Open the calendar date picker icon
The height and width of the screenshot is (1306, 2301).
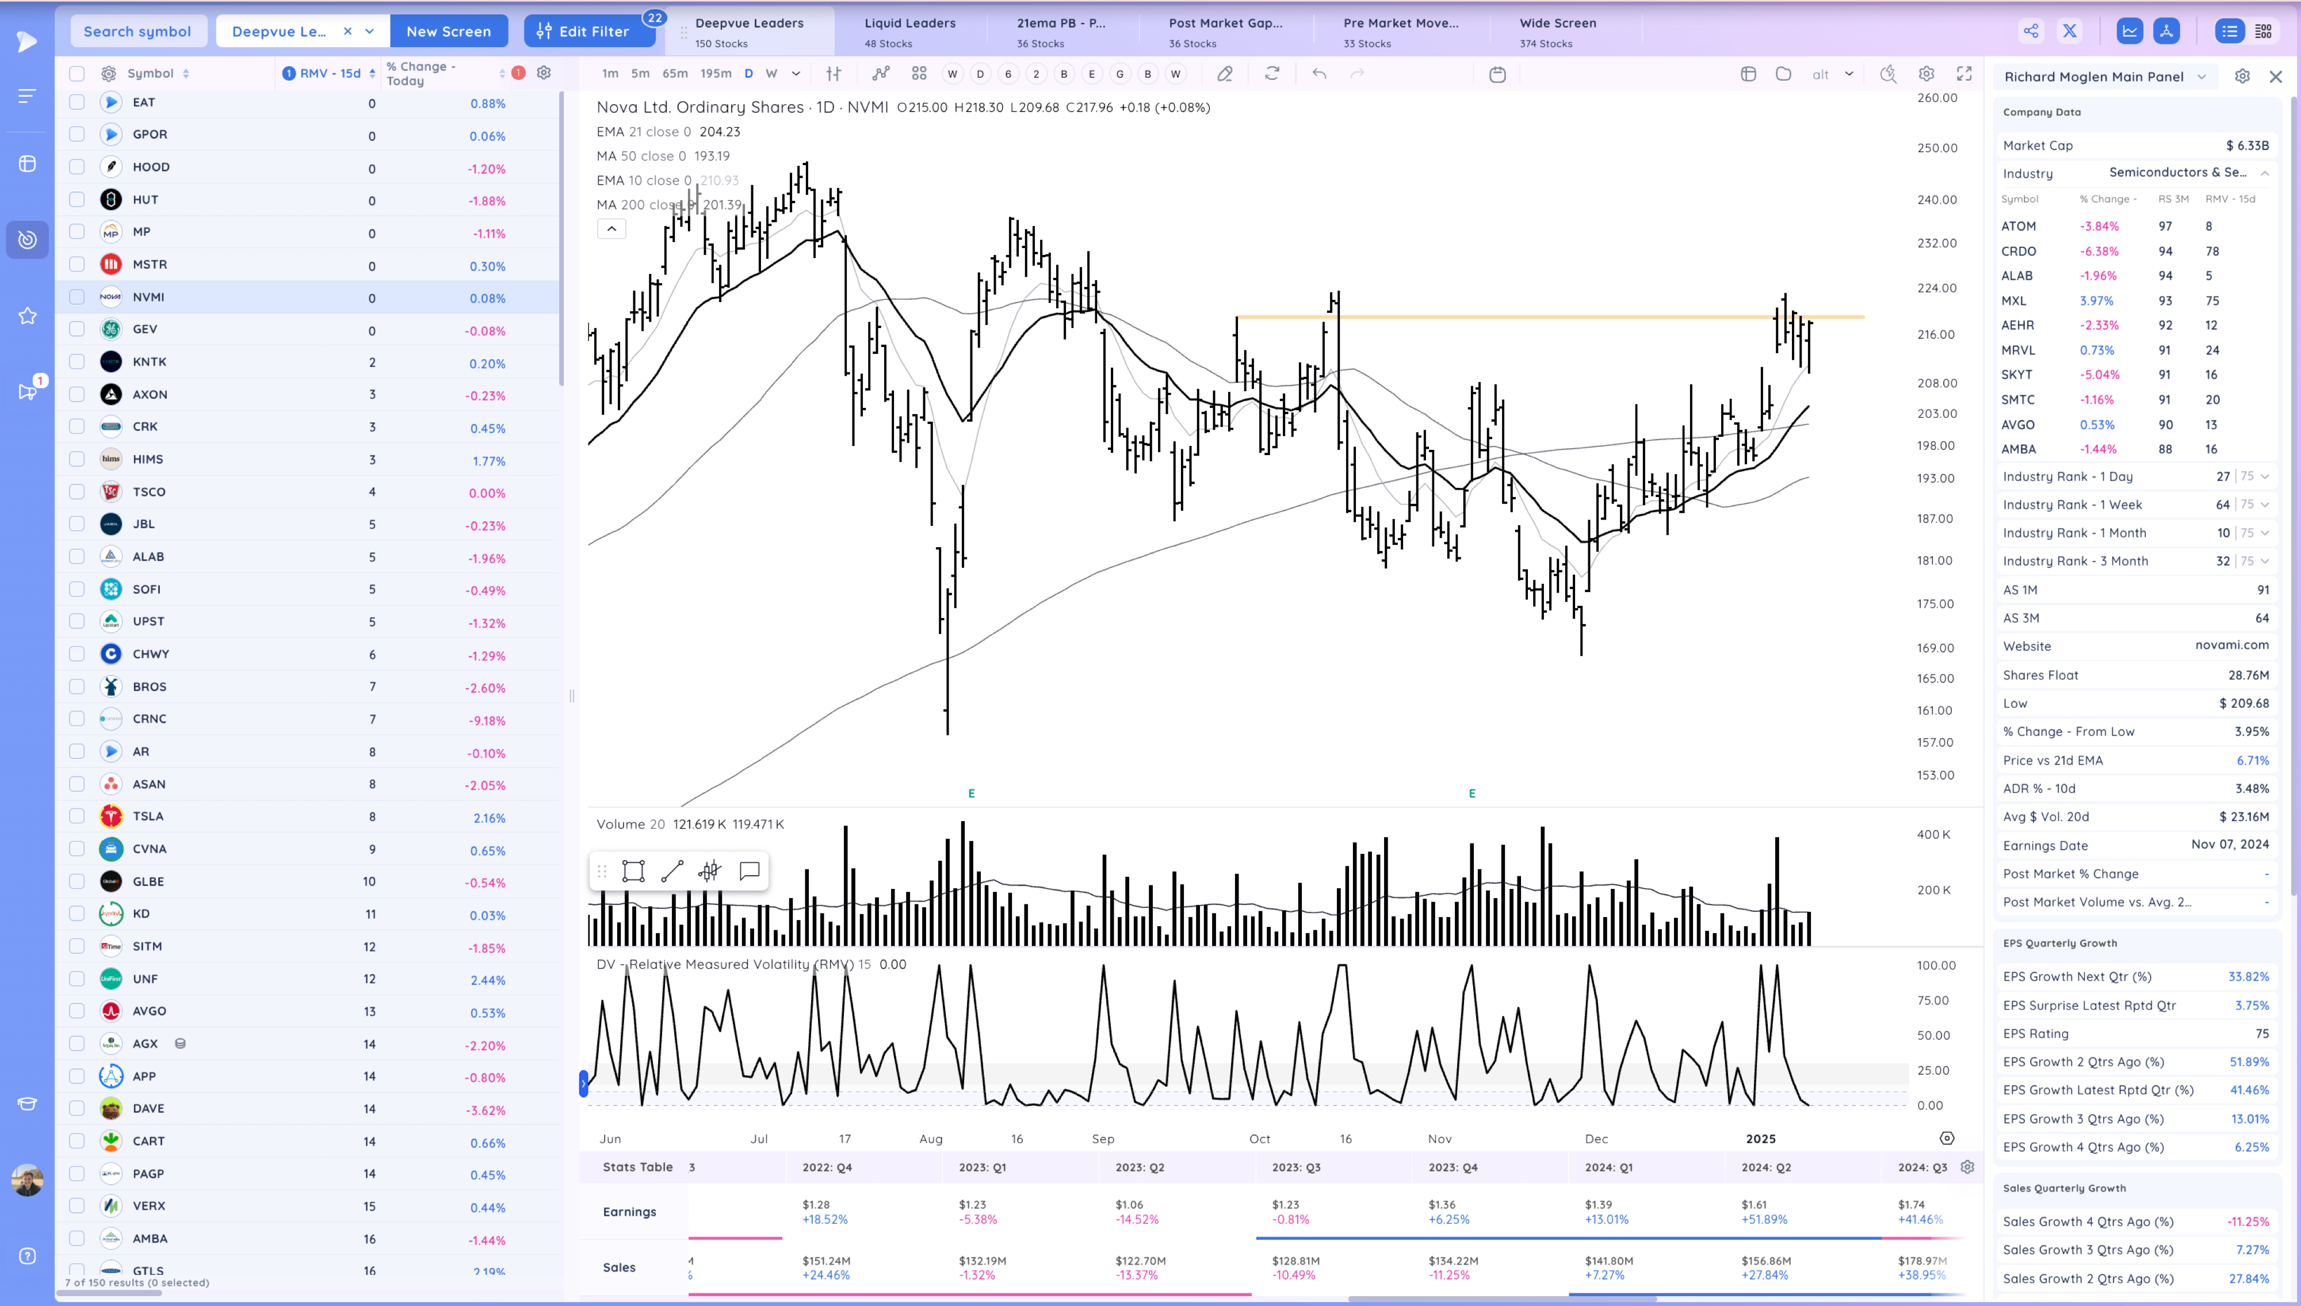coord(1497,74)
